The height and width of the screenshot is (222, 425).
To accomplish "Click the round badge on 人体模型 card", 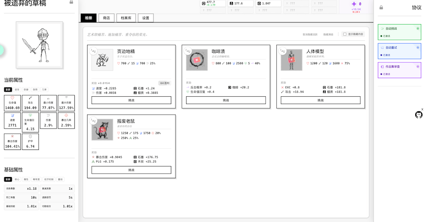I will pyautogui.click(x=283, y=51).
